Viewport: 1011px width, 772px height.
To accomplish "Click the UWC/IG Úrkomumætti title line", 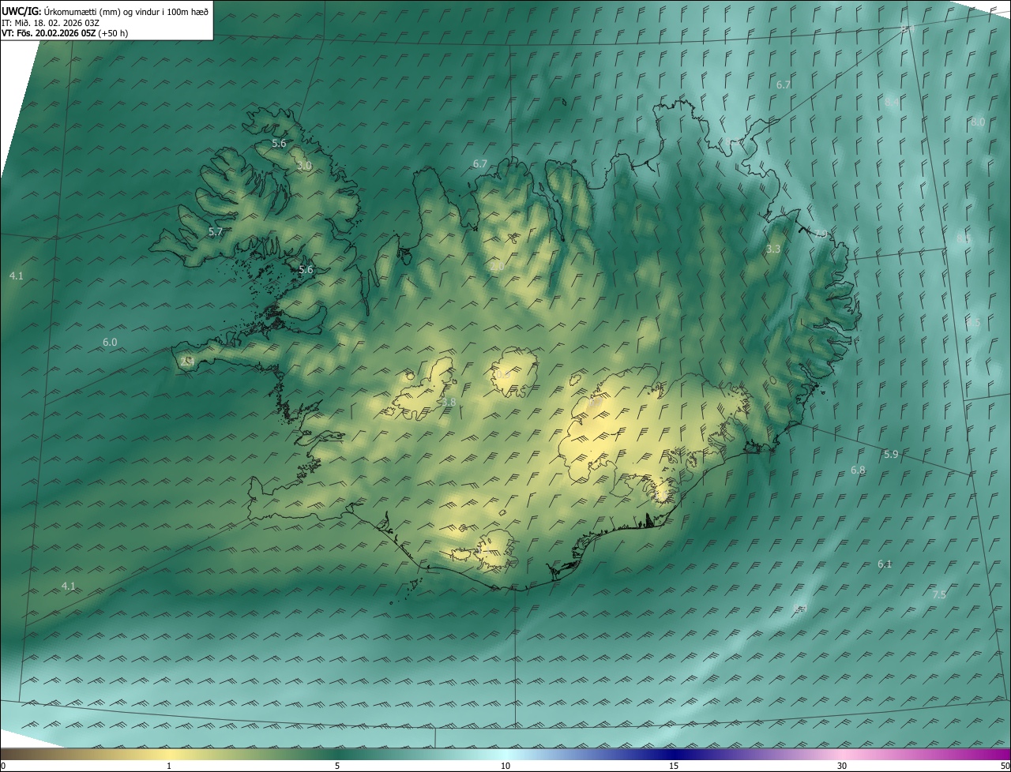I will tap(104, 11).
